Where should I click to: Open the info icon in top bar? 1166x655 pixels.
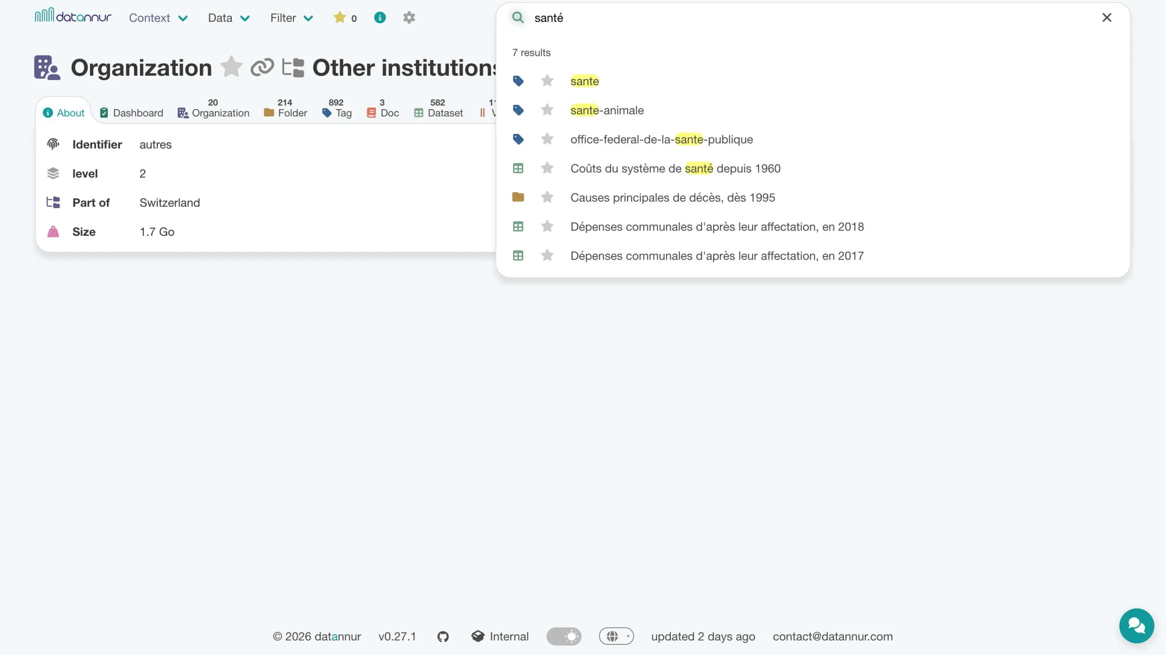(380, 17)
